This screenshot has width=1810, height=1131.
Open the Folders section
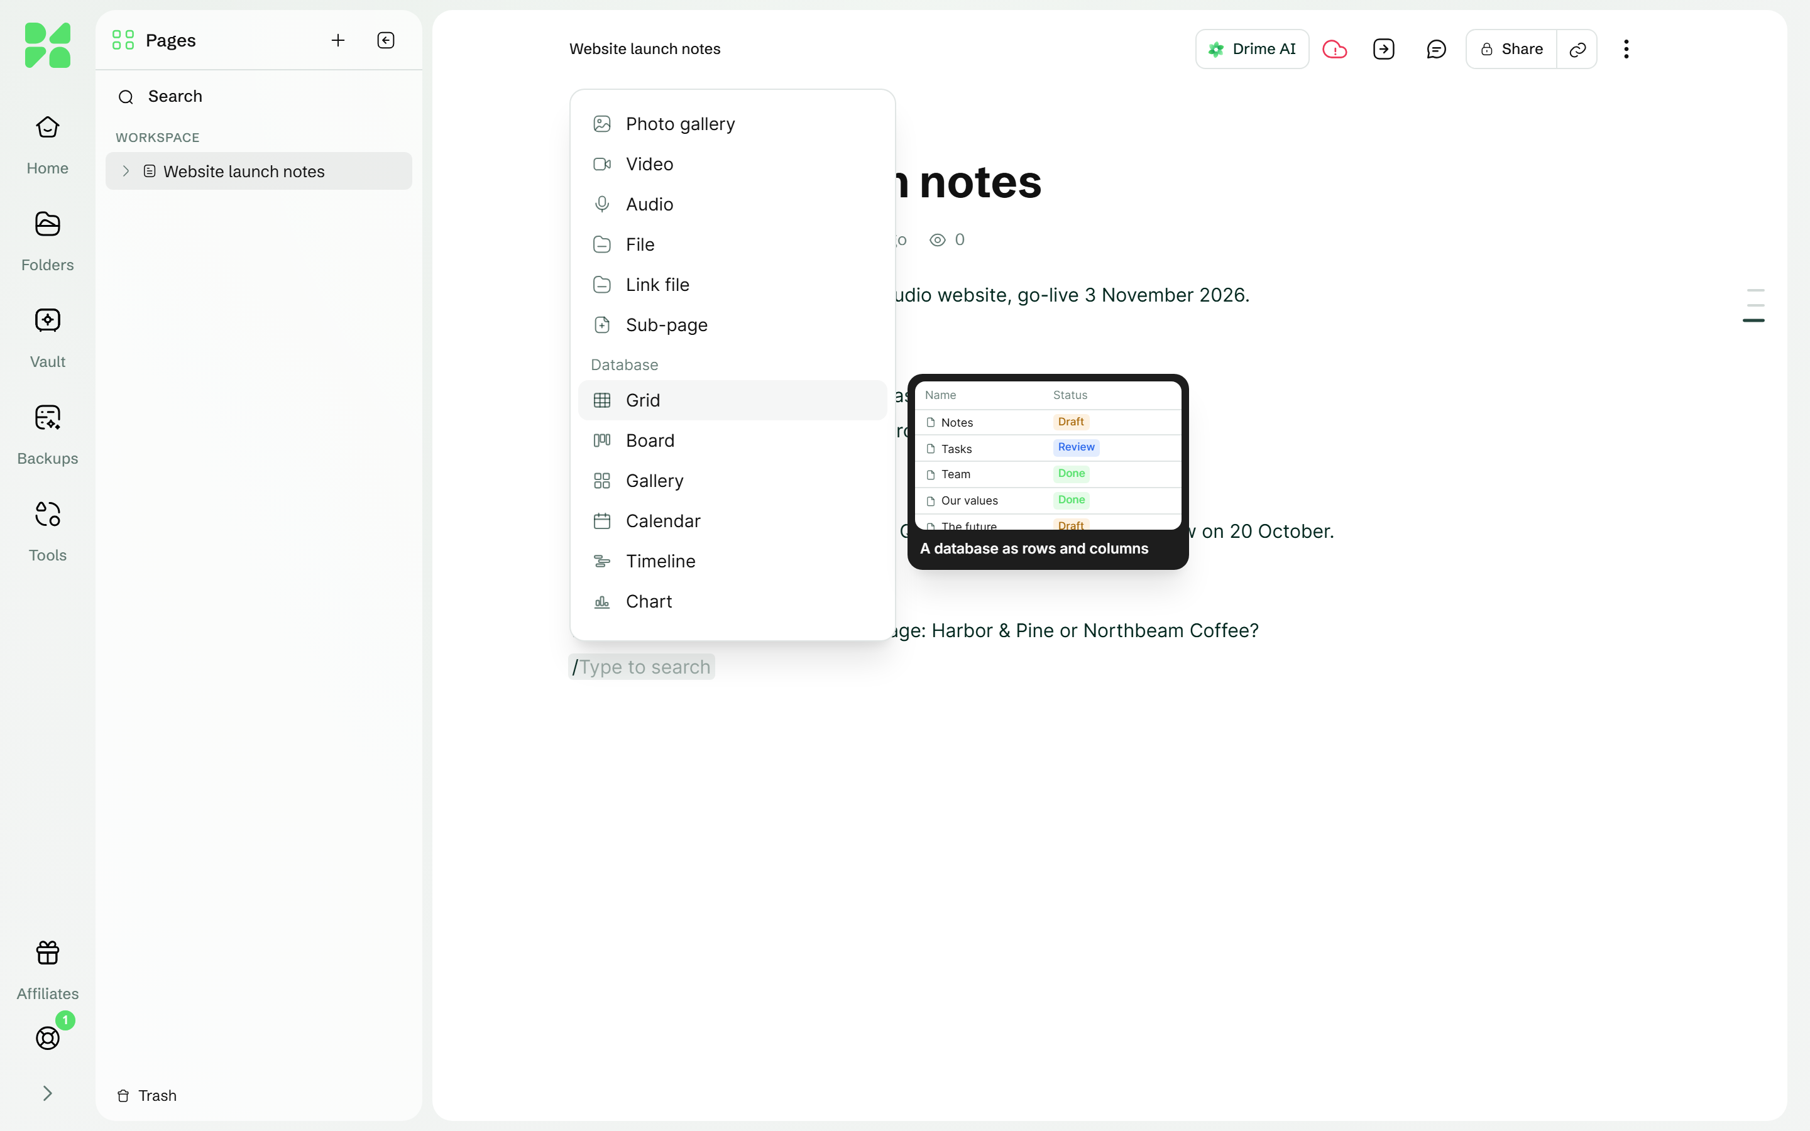47,242
